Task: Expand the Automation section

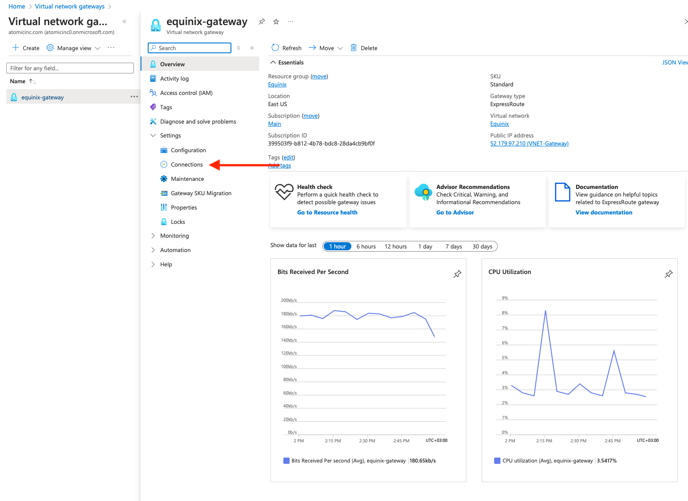Action: [153, 250]
